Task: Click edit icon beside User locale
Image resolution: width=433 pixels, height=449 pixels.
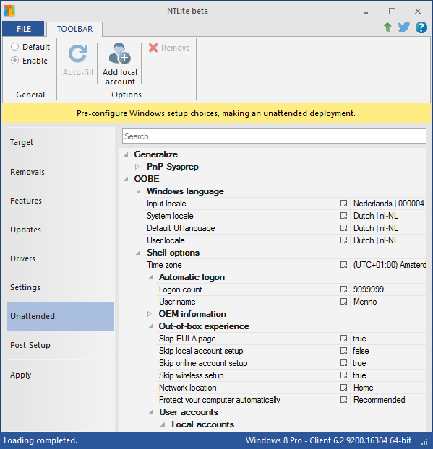Action: pyautogui.click(x=343, y=240)
